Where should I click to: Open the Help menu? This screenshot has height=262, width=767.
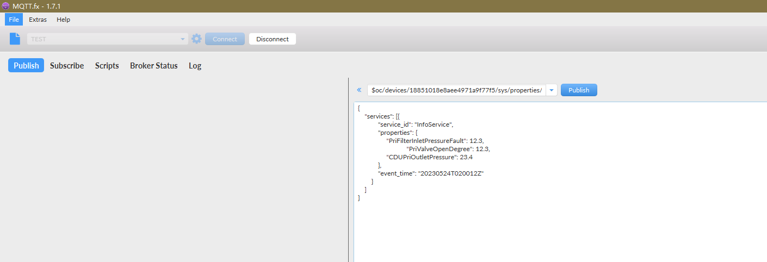tap(64, 20)
